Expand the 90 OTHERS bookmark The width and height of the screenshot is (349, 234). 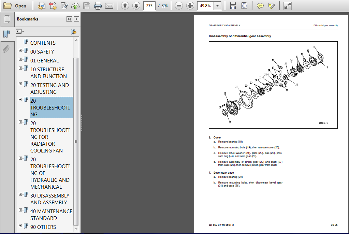pyautogui.click(x=20, y=225)
